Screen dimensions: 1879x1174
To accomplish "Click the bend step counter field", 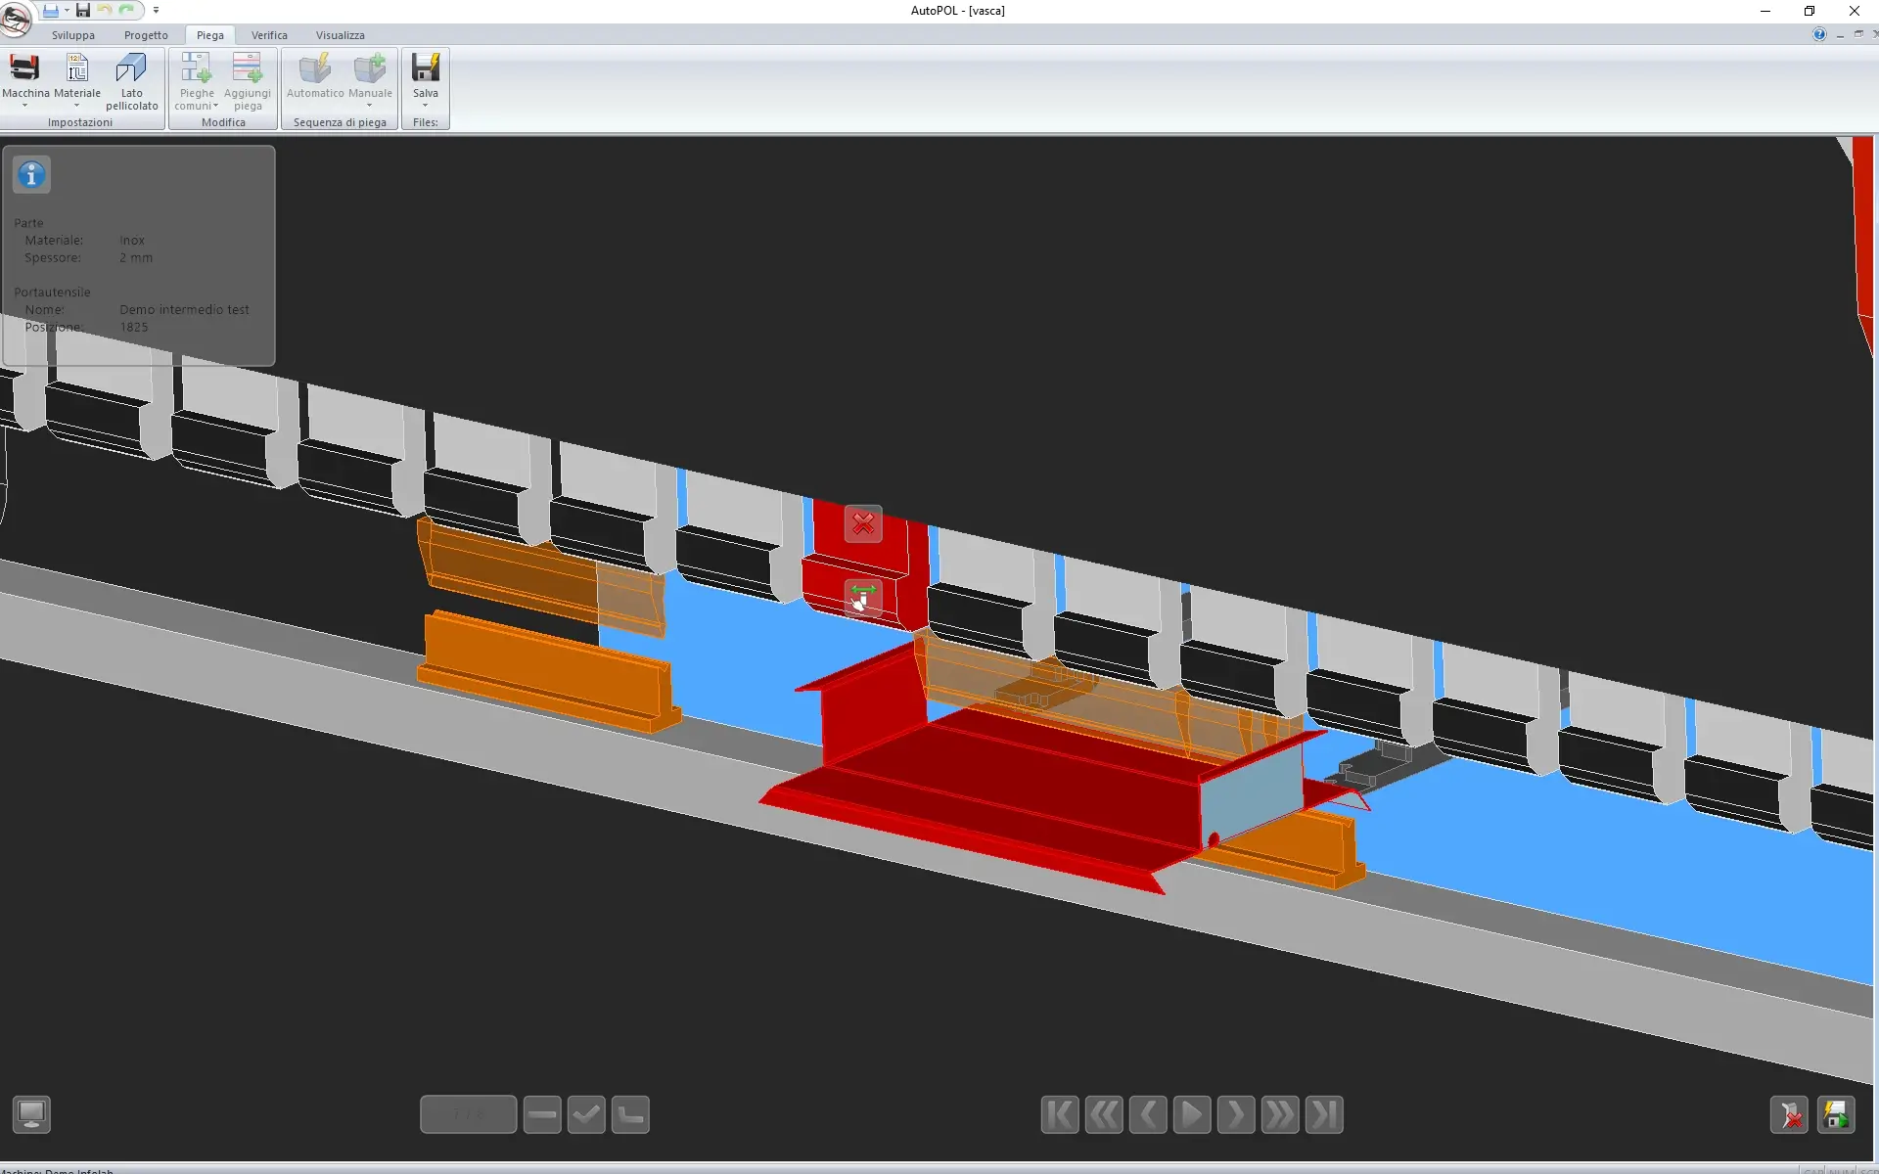I will point(469,1114).
